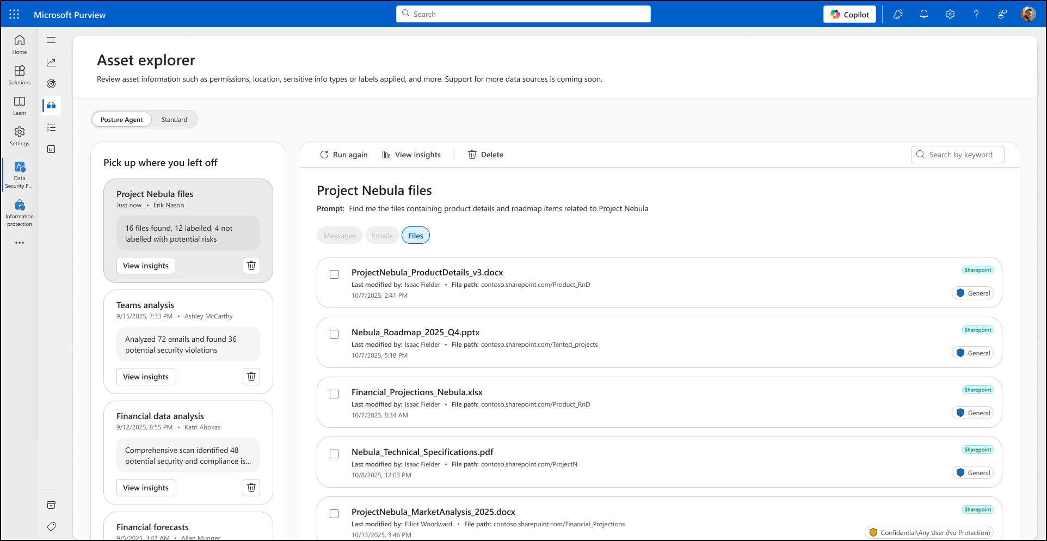Click the goals target icon in secondary sidebar

click(x=51, y=83)
